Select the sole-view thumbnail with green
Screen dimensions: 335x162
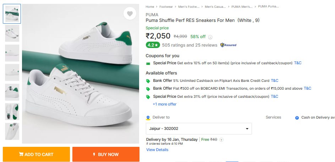click(x=12, y=112)
